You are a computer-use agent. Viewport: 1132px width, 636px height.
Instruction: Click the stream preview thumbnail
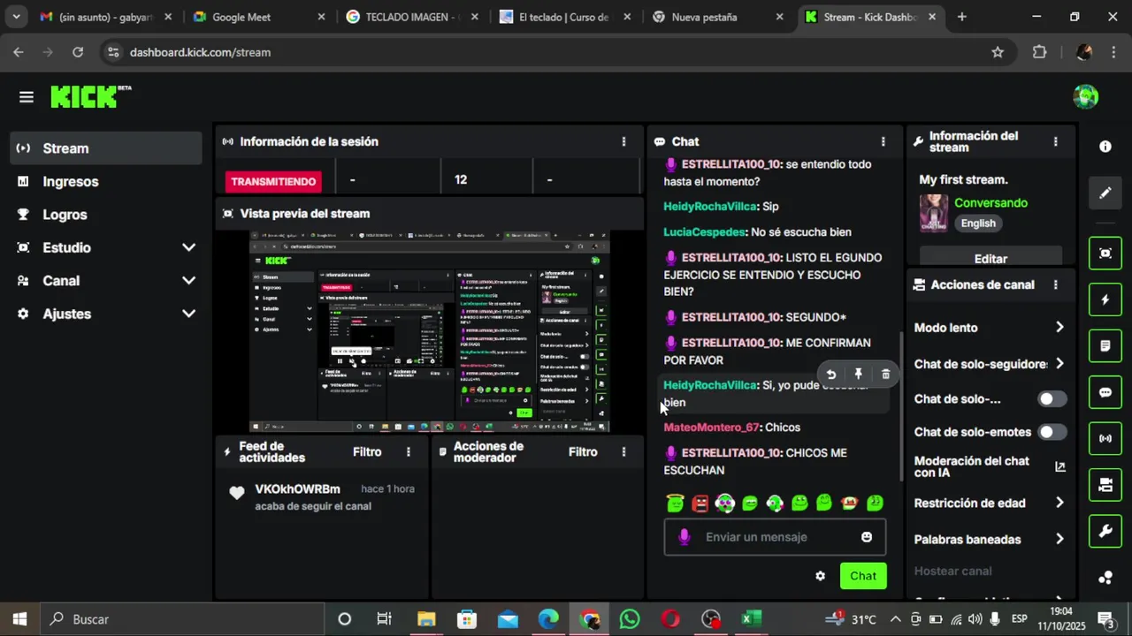pyautogui.click(x=429, y=331)
